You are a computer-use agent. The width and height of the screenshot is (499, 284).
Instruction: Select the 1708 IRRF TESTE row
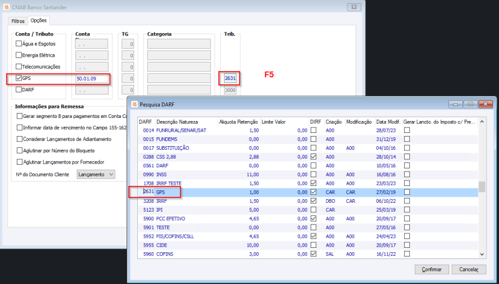point(308,184)
